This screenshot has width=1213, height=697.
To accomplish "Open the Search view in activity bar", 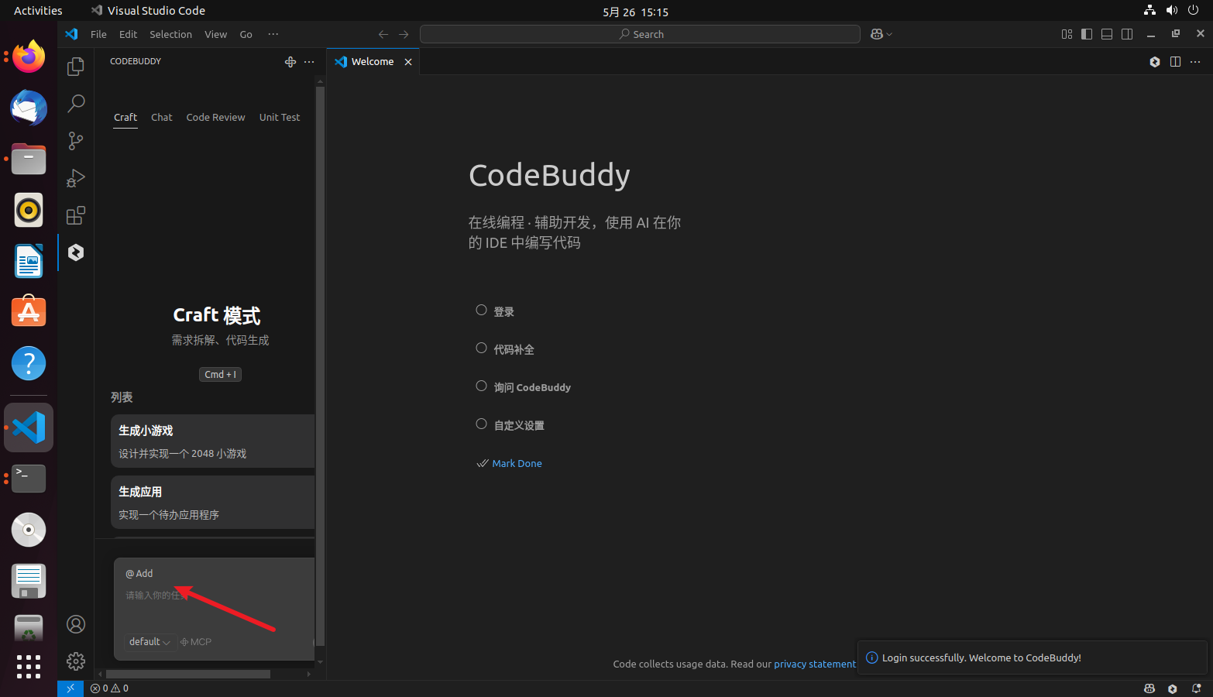I will click(76, 103).
